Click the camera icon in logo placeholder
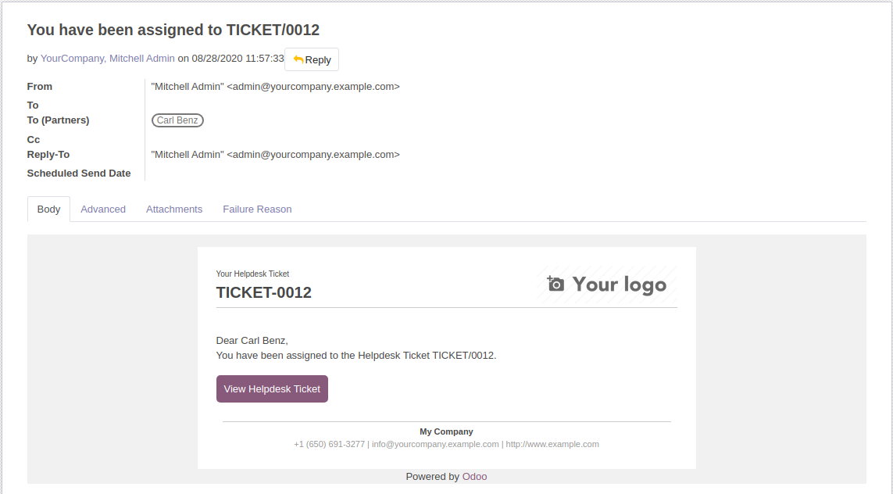Image resolution: width=893 pixels, height=494 pixels. click(x=555, y=283)
